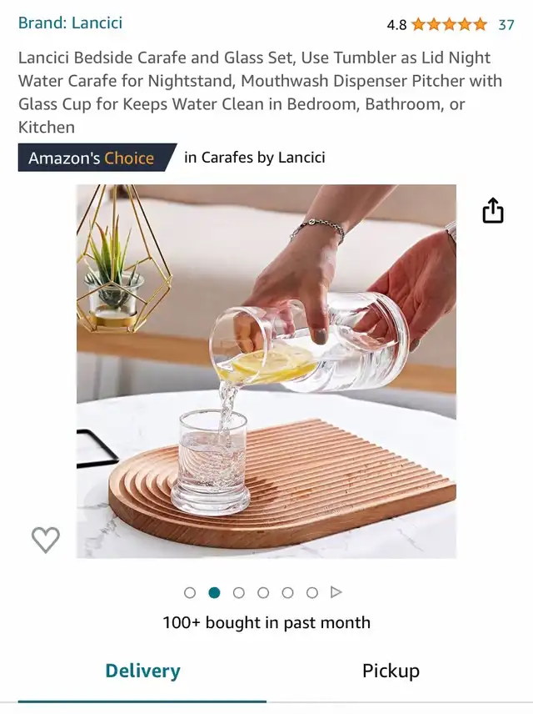This screenshot has height=714, width=533.
Task: Open the Amazon's Choice badge
Action: pos(97,158)
